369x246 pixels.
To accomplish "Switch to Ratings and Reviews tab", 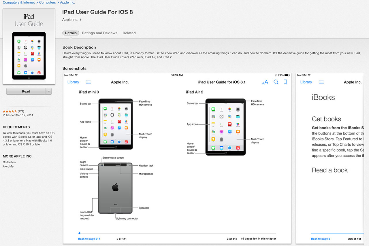I will point(99,33).
